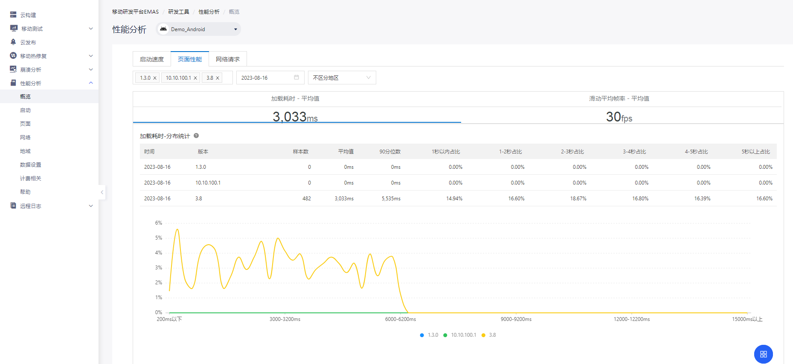Viewport: 793px width, 364px height.
Task: Collapse the sidebar with the arrow handle
Action: pos(102,192)
